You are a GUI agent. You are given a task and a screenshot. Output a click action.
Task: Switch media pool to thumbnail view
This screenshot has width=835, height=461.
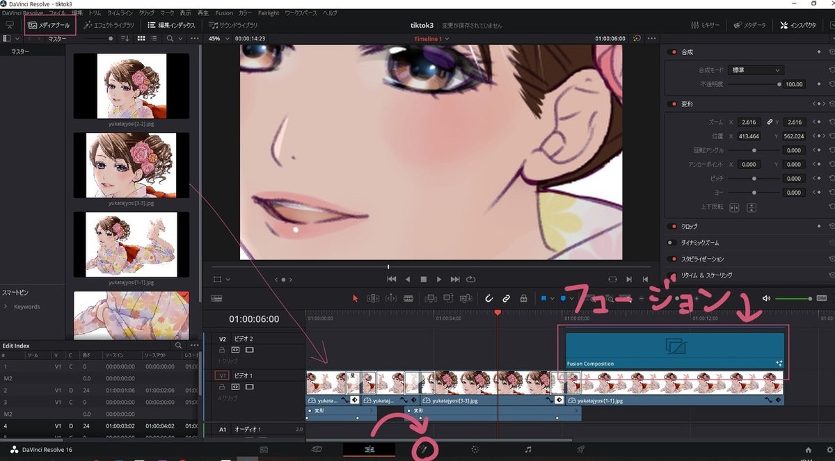point(141,39)
